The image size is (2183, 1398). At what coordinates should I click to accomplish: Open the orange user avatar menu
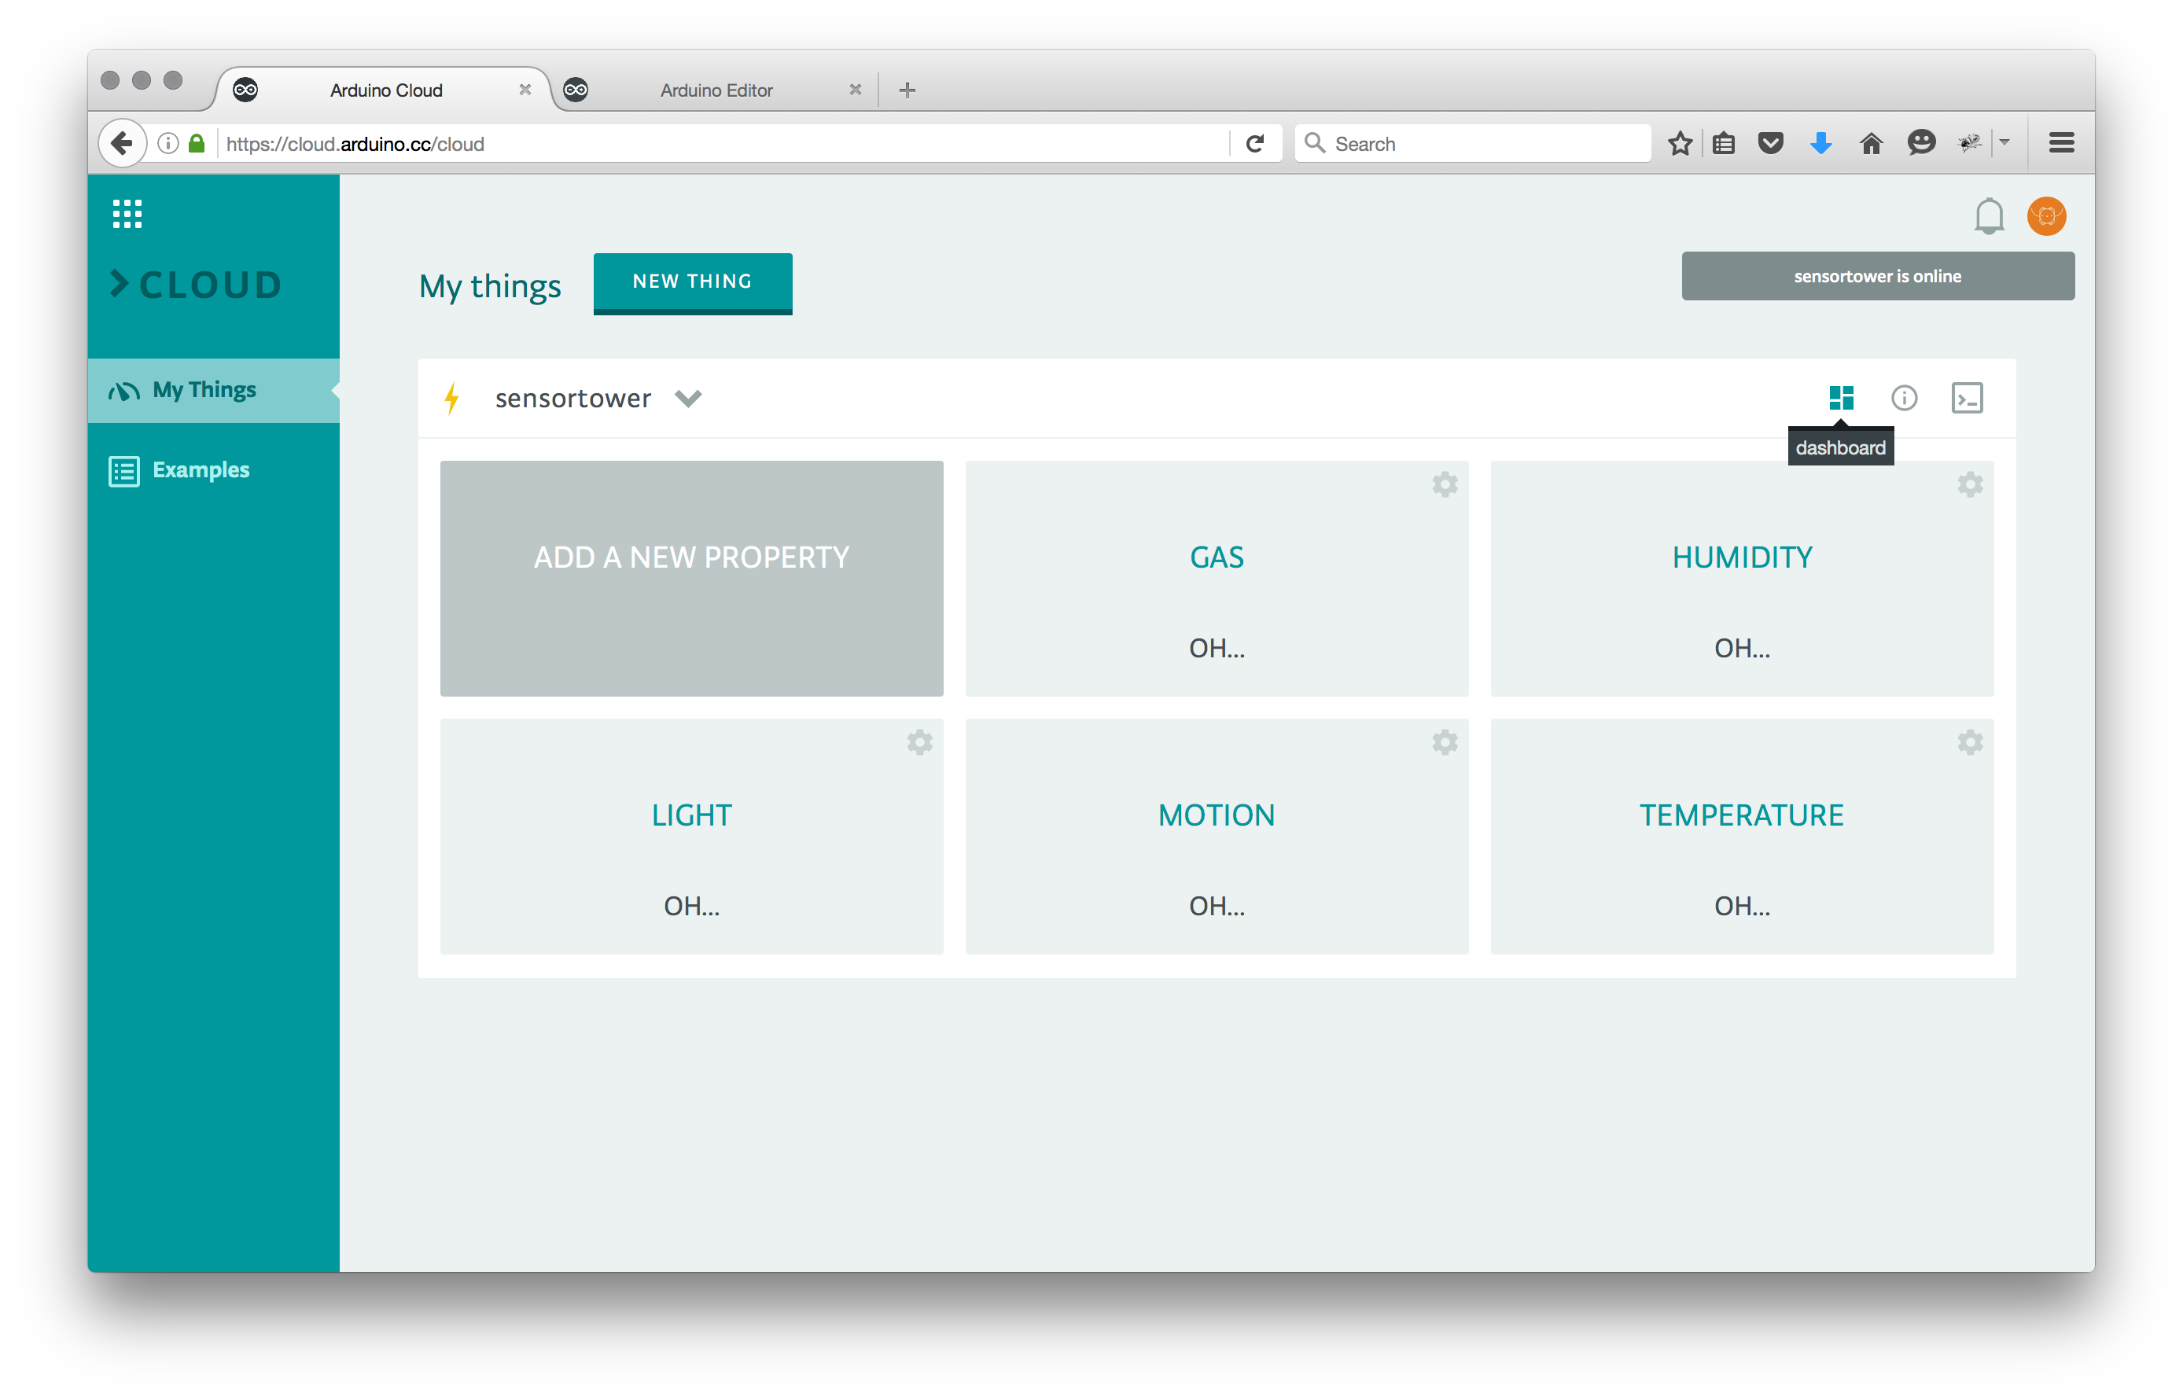[2046, 216]
